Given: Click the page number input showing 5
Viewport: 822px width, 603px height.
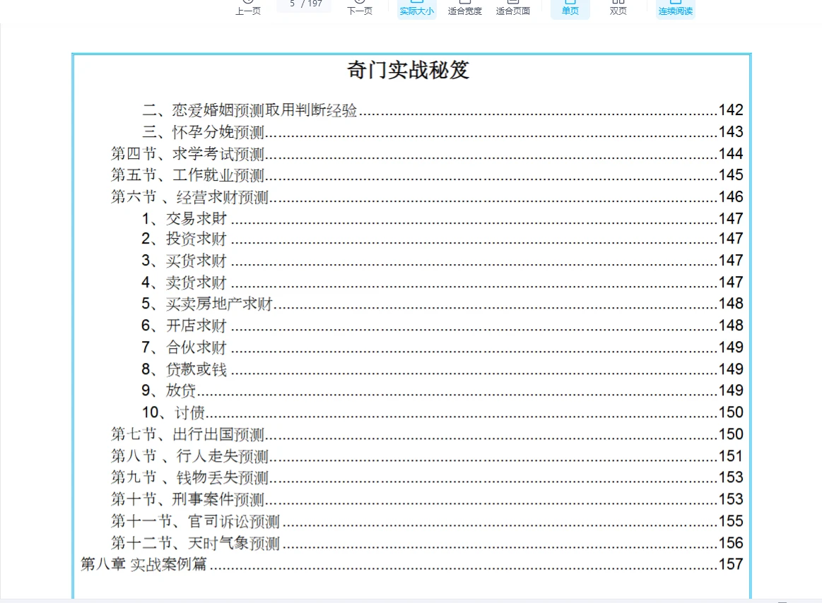Looking at the screenshot, I should click(x=303, y=4).
